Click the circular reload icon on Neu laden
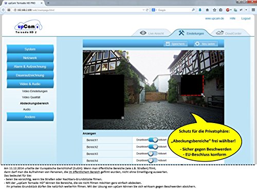 [197, 44]
